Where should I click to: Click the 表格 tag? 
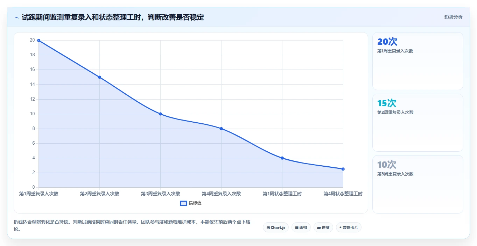pyautogui.click(x=301, y=227)
